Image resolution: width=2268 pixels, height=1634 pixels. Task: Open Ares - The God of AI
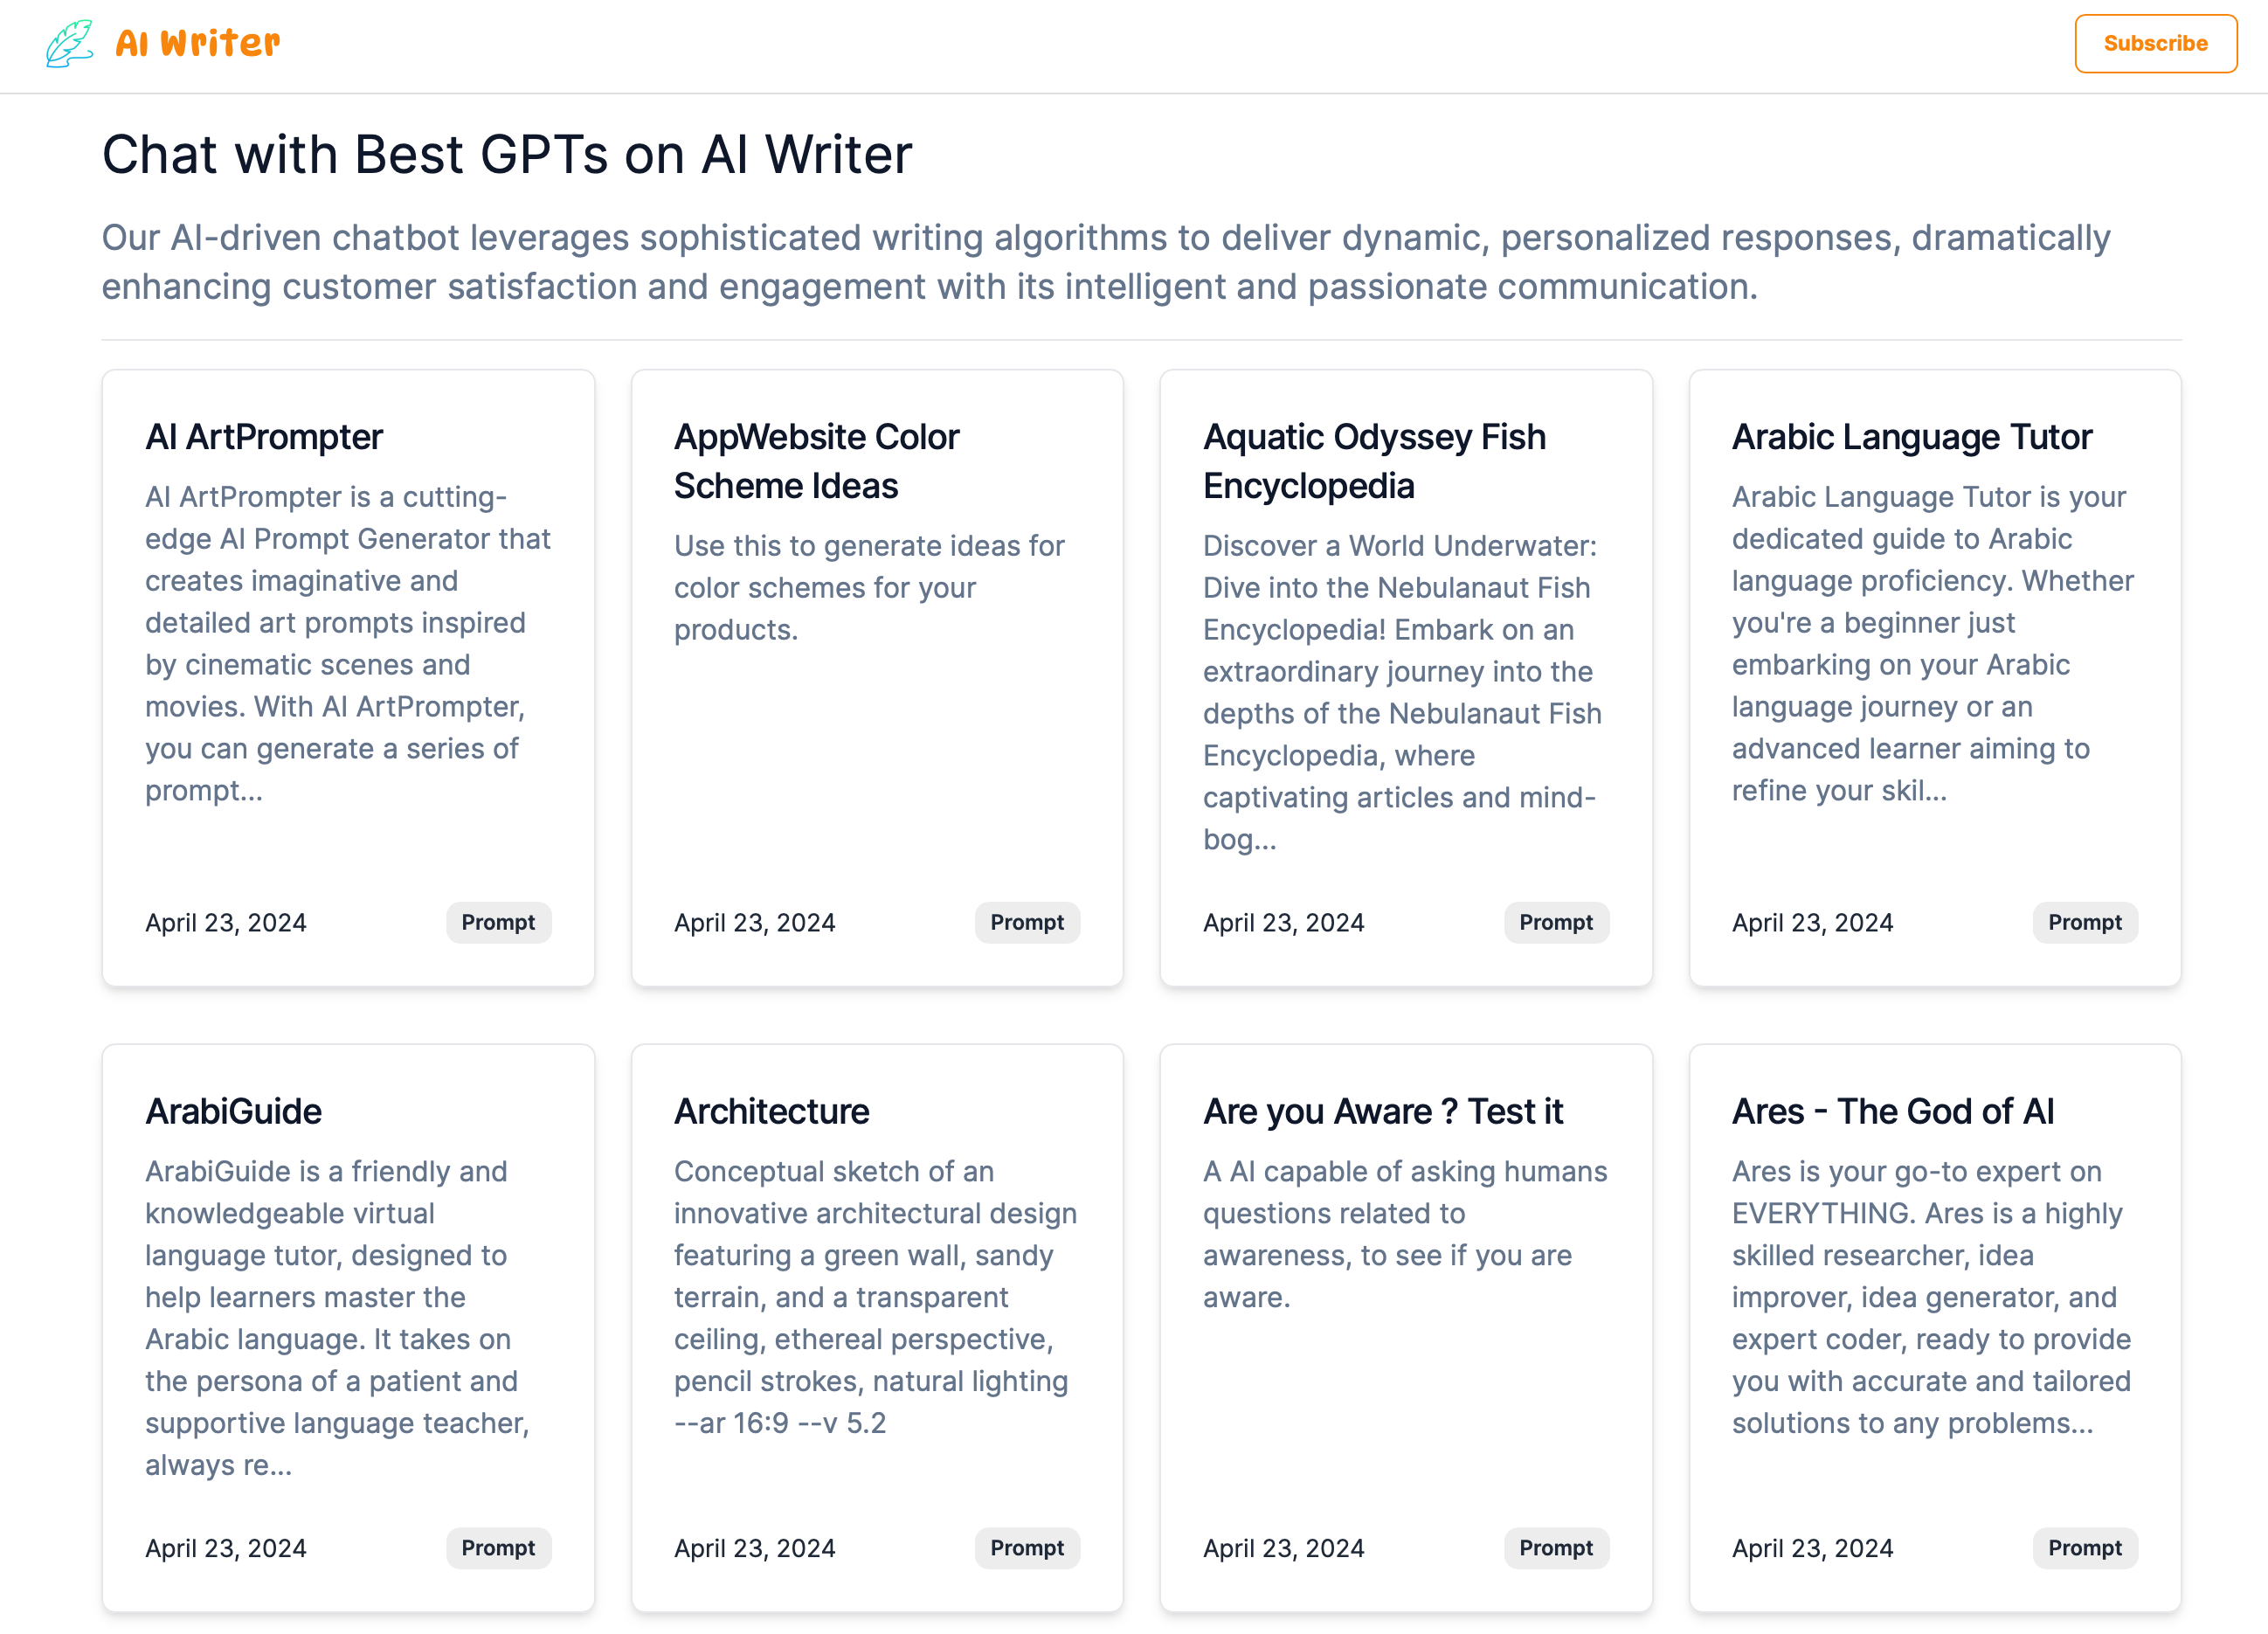[1892, 1111]
